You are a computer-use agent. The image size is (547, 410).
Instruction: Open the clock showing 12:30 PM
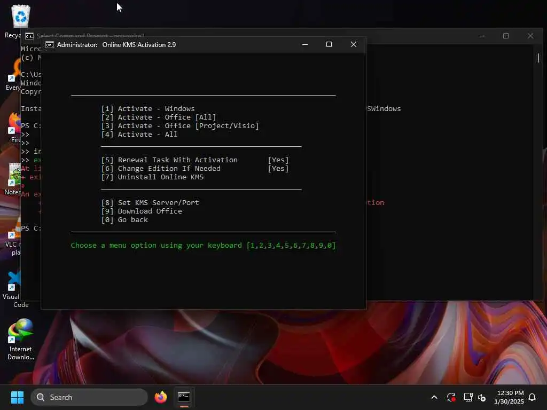510,393
